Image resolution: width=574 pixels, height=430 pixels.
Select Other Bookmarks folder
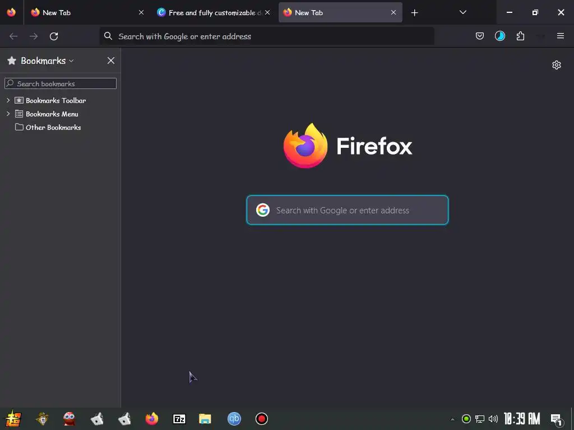tap(53, 127)
